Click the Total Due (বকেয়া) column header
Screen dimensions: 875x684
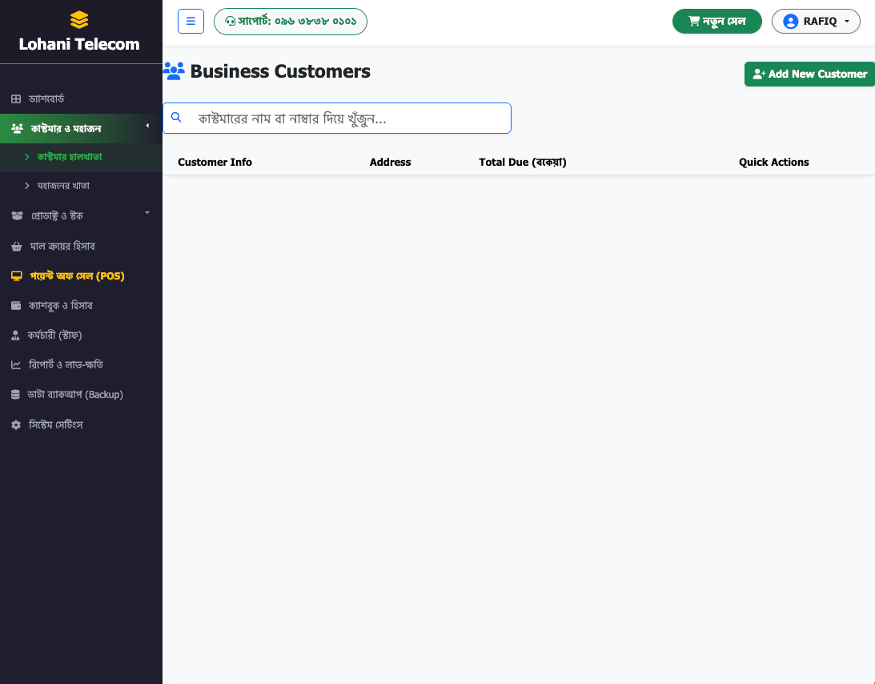tap(522, 162)
